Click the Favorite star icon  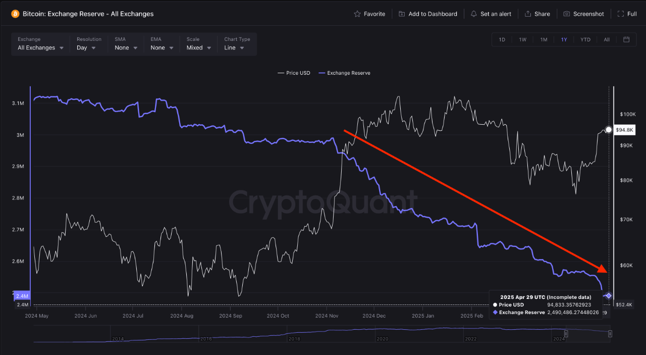point(356,14)
